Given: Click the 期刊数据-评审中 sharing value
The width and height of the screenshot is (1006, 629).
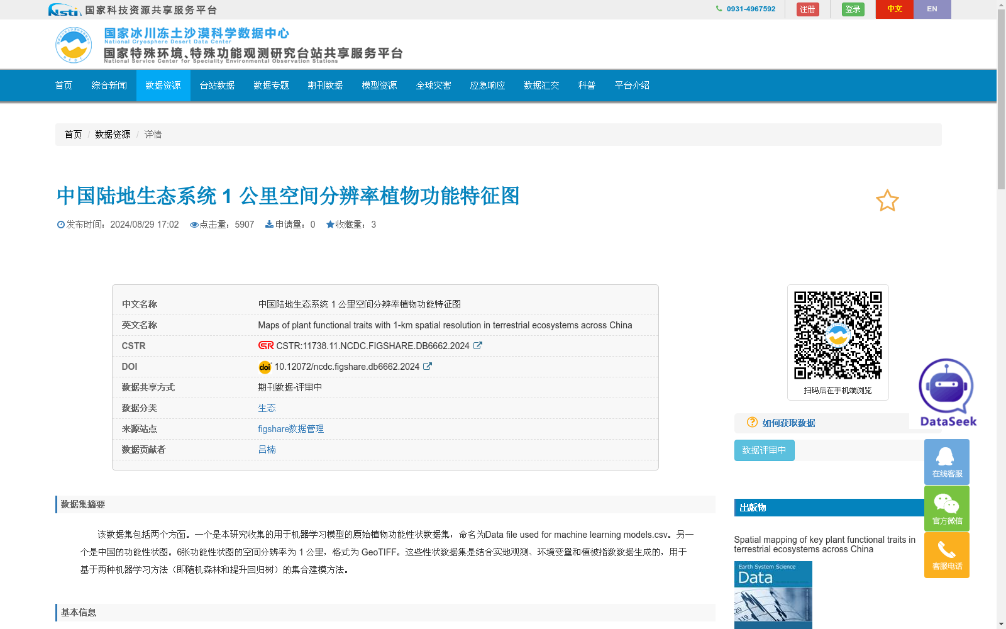Looking at the screenshot, I should pos(290,387).
